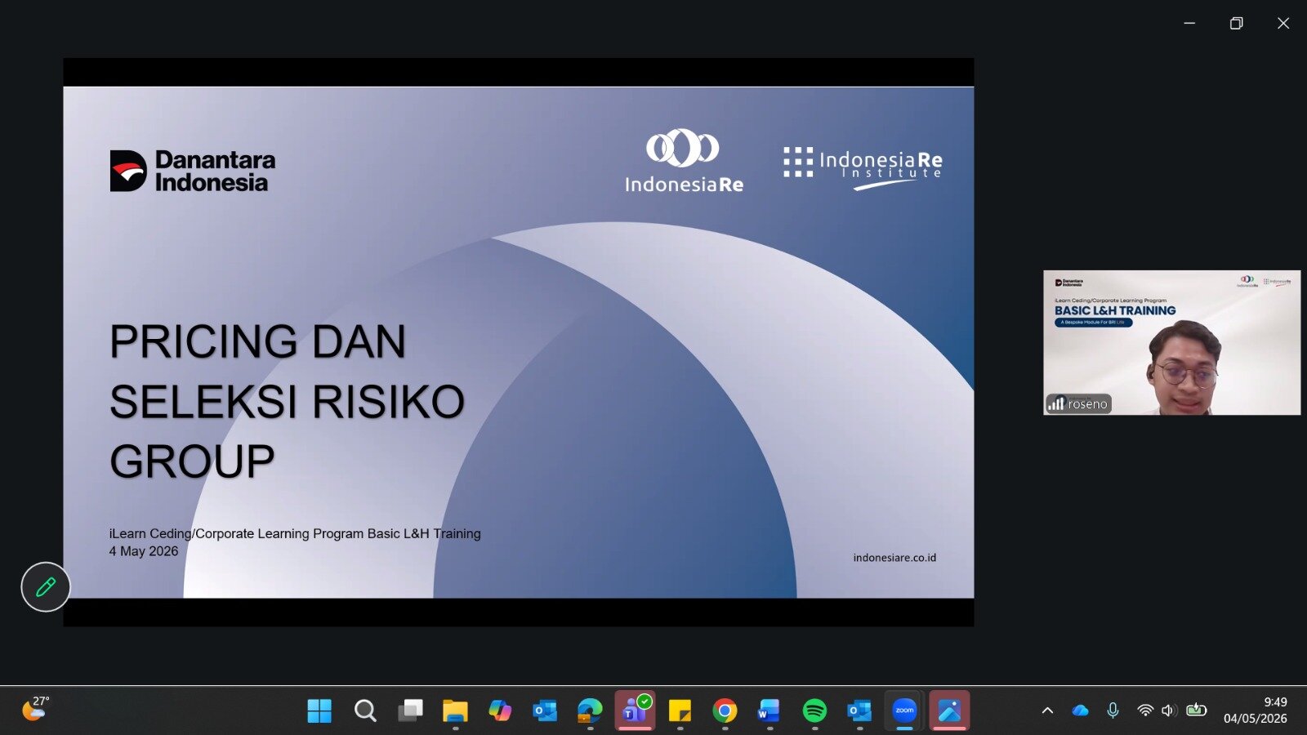Click the Danantara Indonesia logo on the slide
1307x735 pixels.
click(193, 171)
